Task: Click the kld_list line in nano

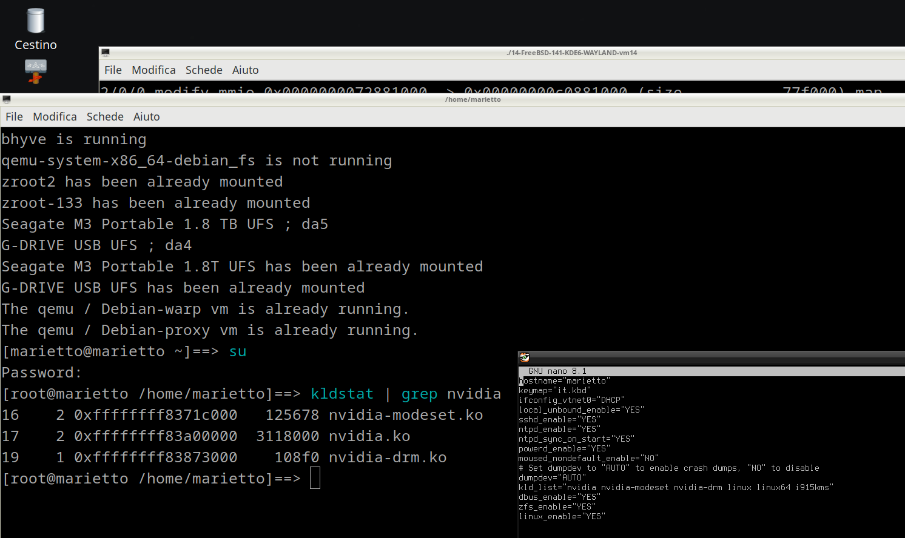Action: pyautogui.click(x=676, y=487)
